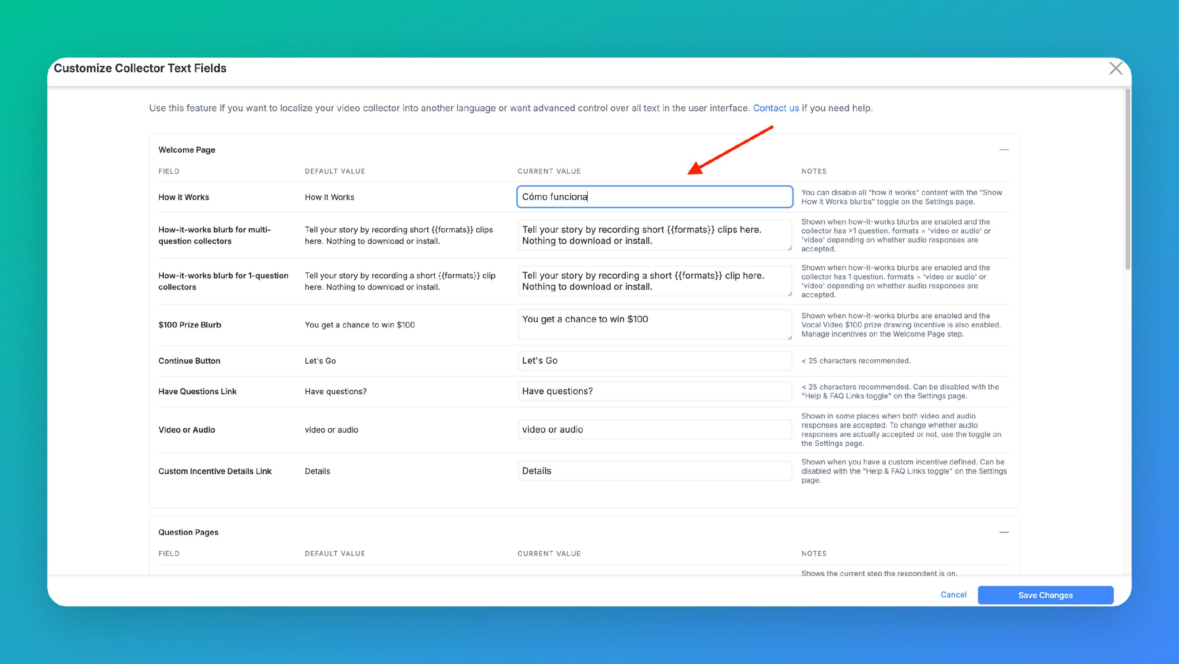The image size is (1179, 664).
Task: Click the Welcome Page section heading
Action: point(187,150)
